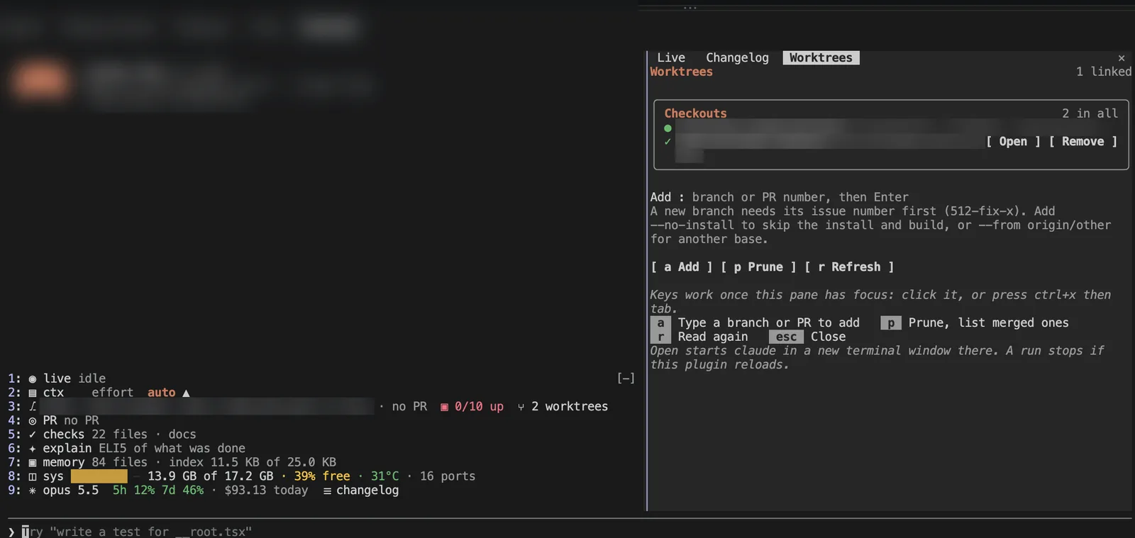Click the worktrees branch icon in status line
1135x538 pixels.
point(521,407)
